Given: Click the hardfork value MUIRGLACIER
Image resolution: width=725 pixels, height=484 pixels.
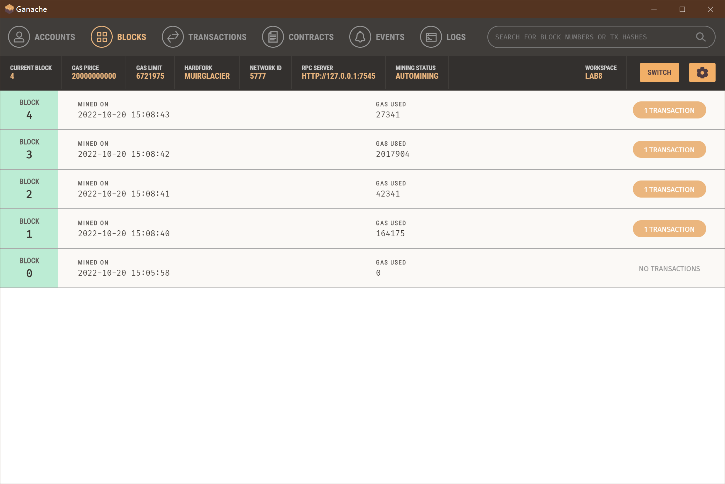Looking at the screenshot, I should click(207, 76).
